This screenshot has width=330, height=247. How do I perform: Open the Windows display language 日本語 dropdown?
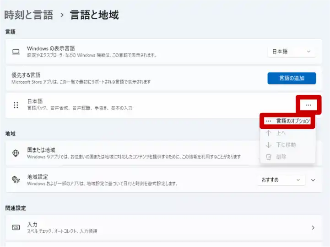coord(291,52)
